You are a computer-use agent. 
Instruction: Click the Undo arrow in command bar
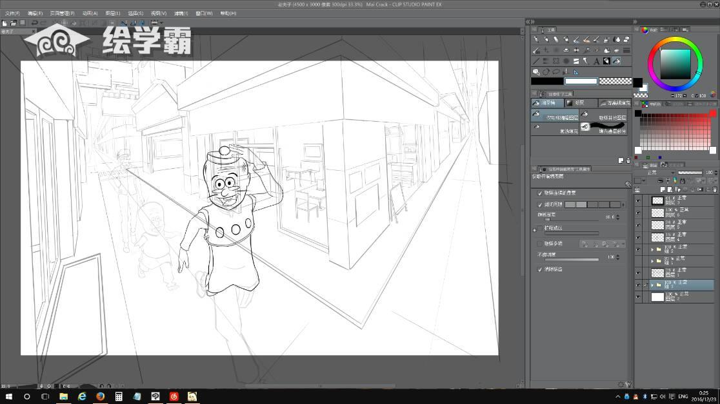pyautogui.click(x=34, y=23)
